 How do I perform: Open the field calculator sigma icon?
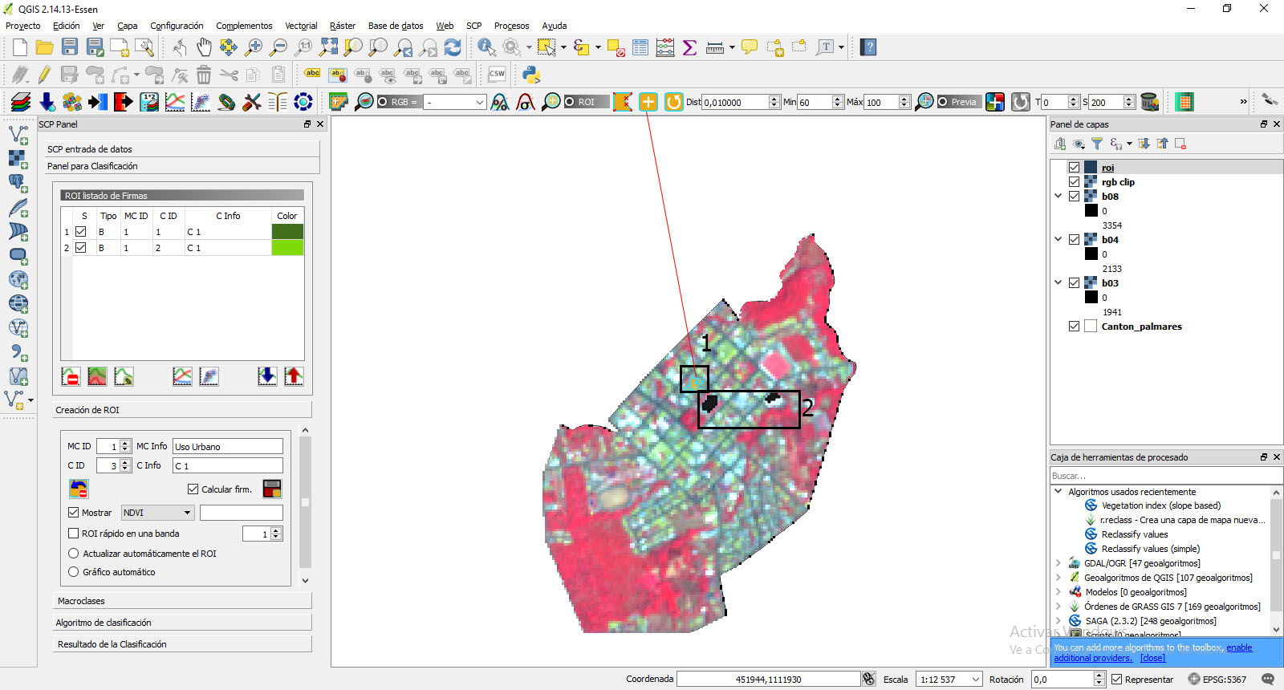(689, 47)
